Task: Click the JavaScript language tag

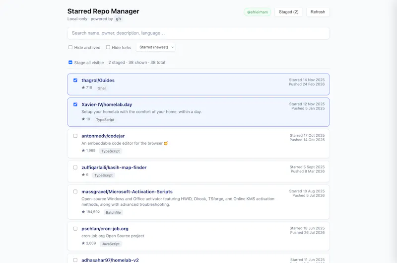Action: (111, 244)
